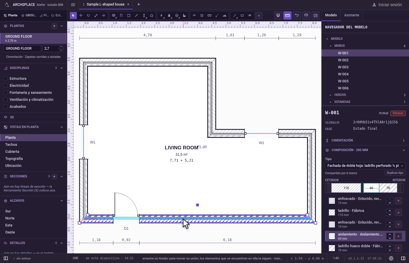Open the Sur elevation
409x263 pixels.
tap(34, 211)
